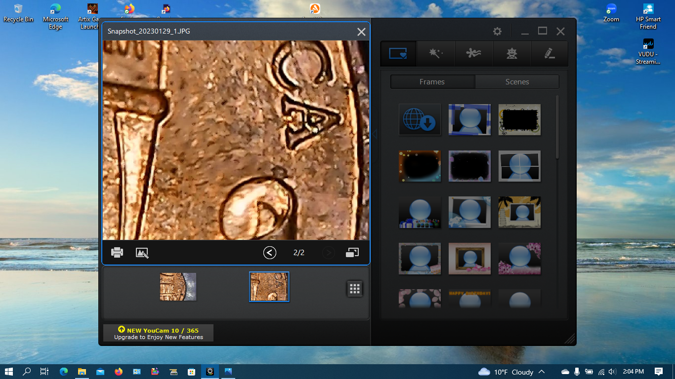
Task: Switch to the Frames tab
Action: 432,82
